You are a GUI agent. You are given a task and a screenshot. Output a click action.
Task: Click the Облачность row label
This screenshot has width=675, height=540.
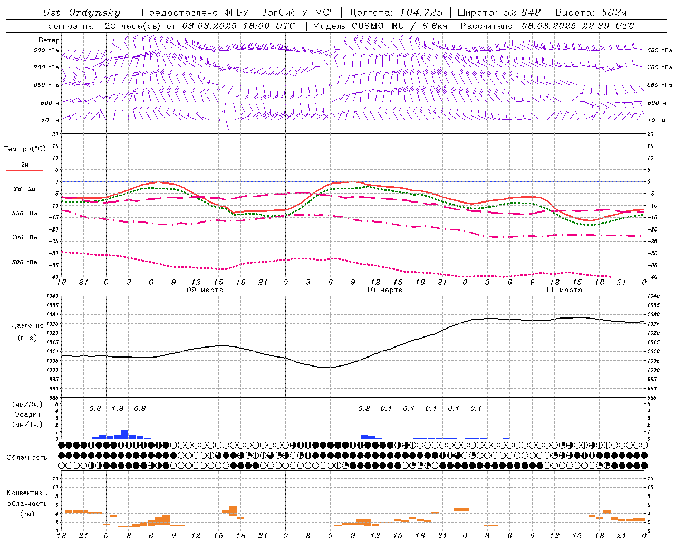click(27, 458)
